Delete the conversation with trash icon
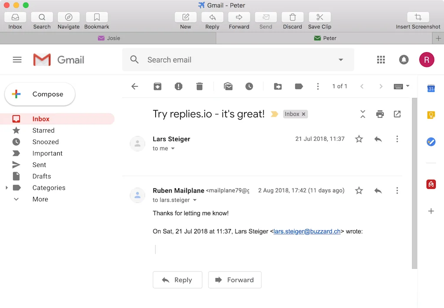 199,86
